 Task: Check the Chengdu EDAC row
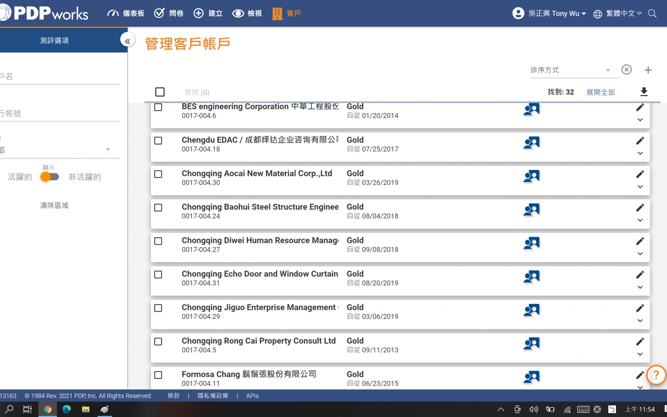click(158, 140)
